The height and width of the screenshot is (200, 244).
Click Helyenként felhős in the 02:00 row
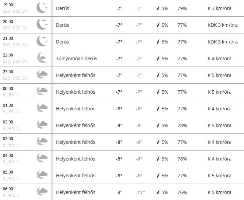click(x=76, y=125)
